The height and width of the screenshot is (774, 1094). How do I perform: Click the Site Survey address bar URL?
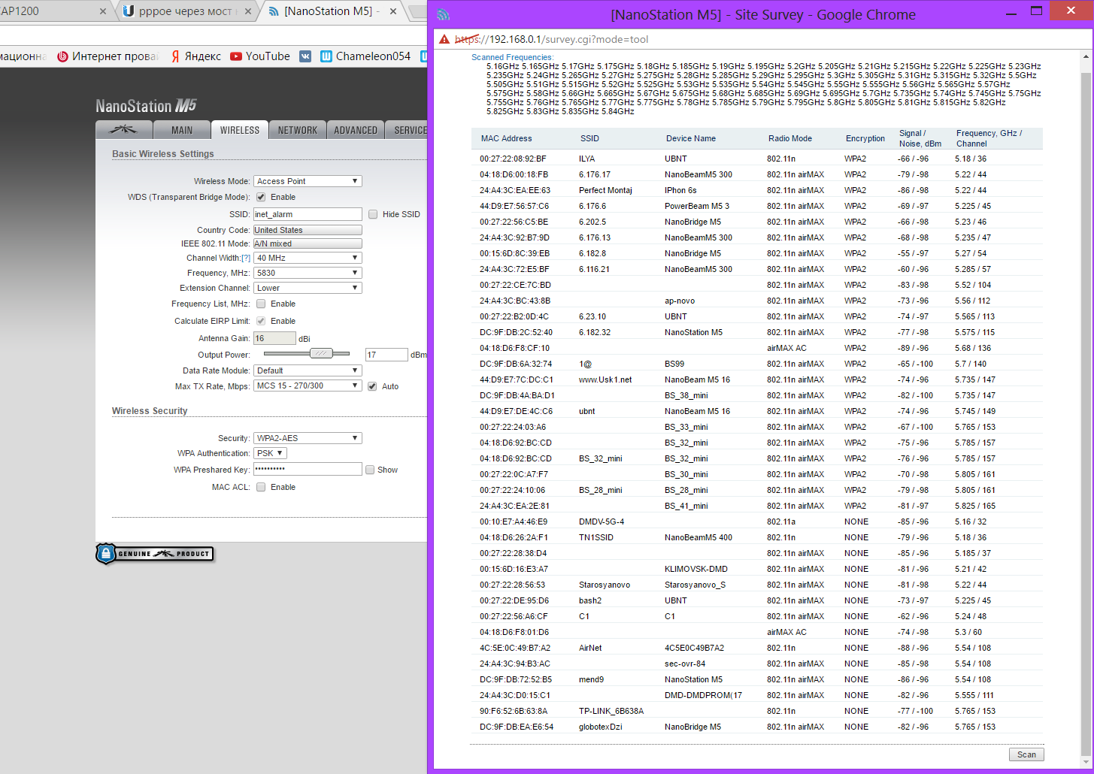(551, 39)
